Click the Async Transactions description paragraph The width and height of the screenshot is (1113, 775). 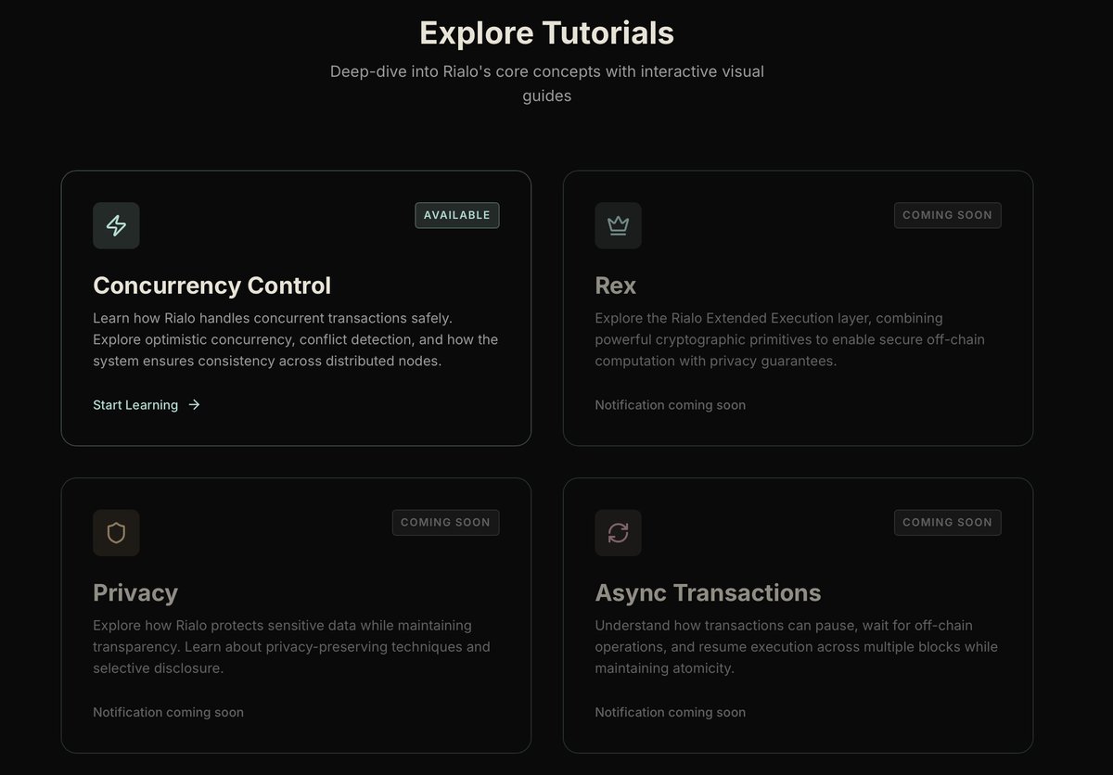[797, 647]
